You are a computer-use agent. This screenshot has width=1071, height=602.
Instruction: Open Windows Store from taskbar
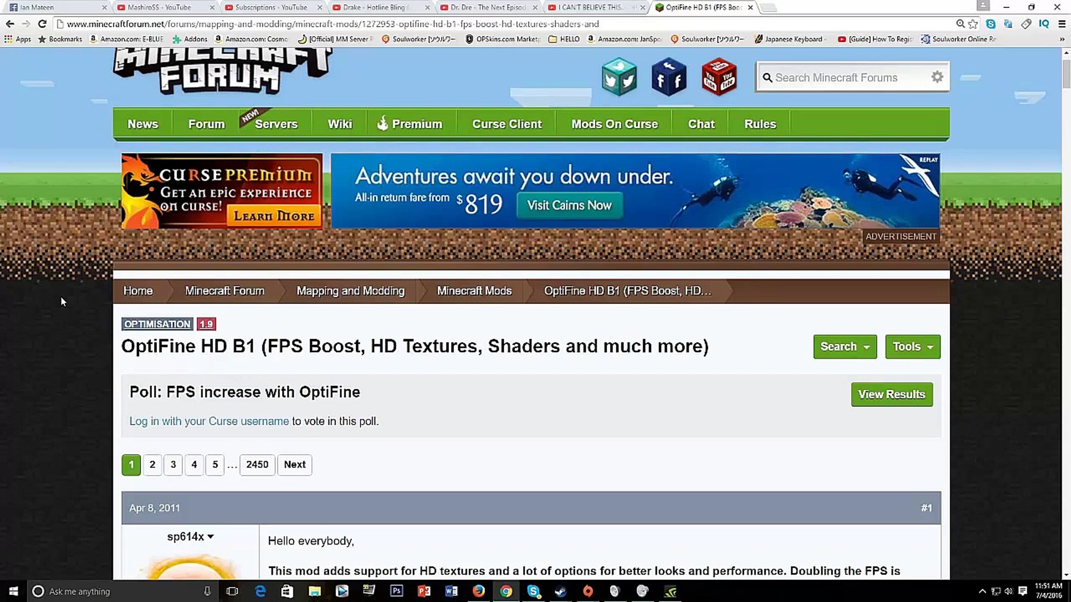[287, 591]
